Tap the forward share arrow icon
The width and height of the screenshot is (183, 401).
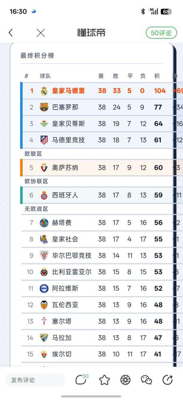(167, 380)
